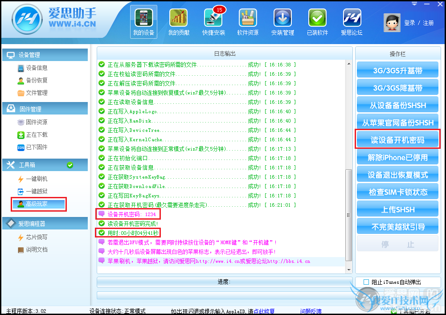
Task: Select 一键越狱 tool
Action: pyautogui.click(x=33, y=192)
